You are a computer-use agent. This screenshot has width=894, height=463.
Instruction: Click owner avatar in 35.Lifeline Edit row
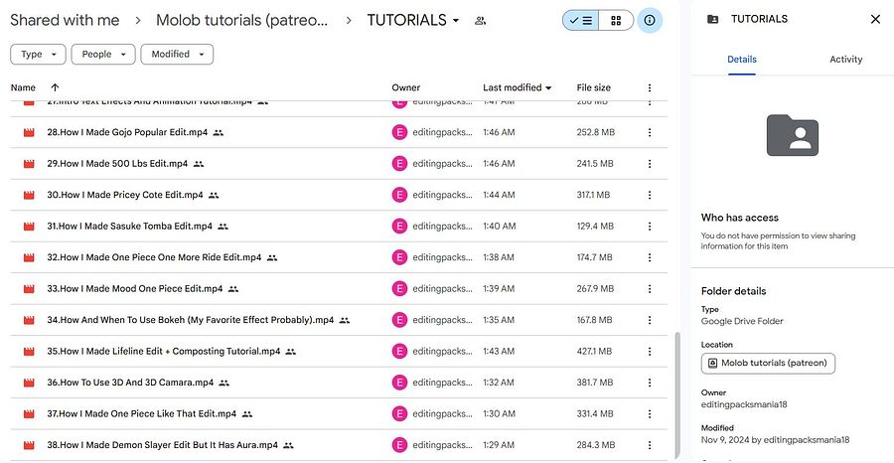pos(399,352)
